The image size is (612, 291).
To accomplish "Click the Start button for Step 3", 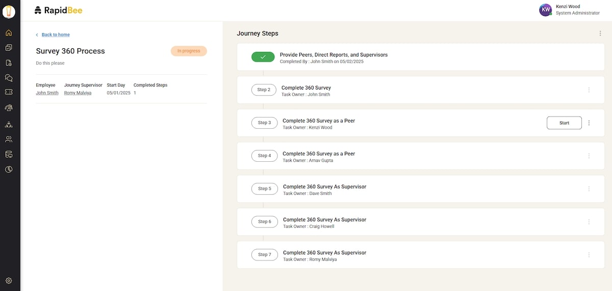I will coord(564,123).
